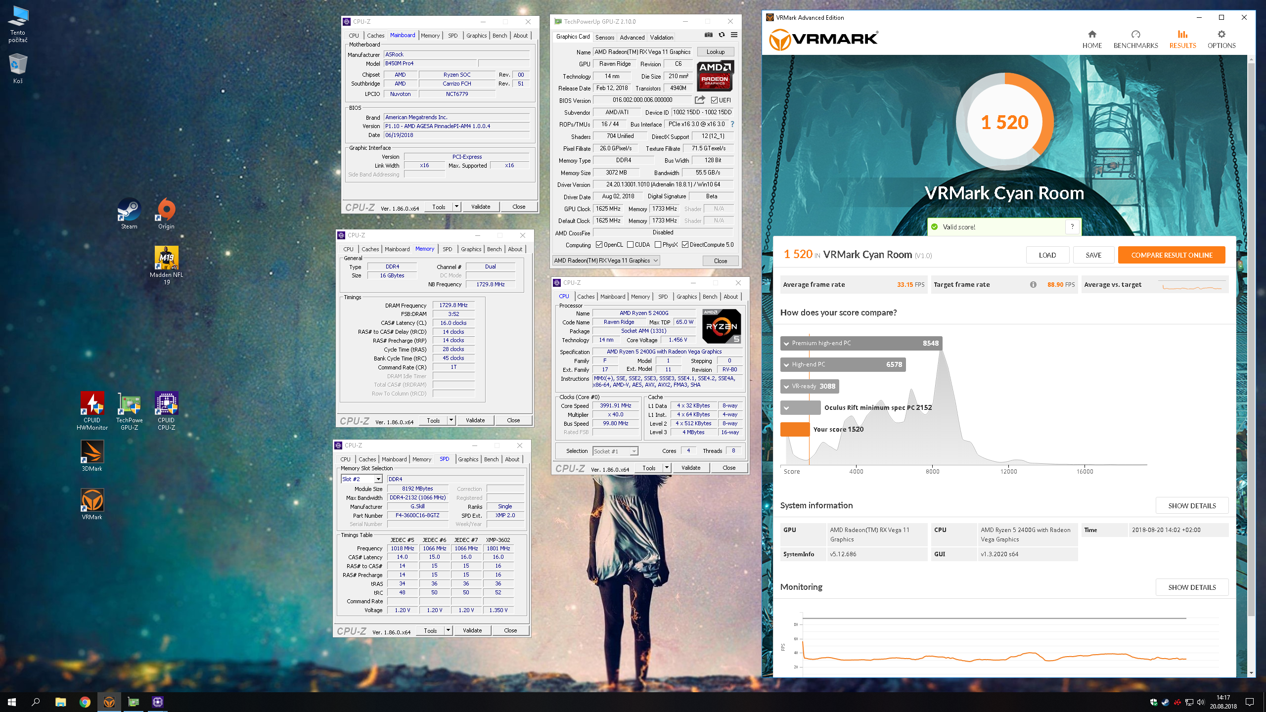Open the GPU selection dropdown in GPU-Z
This screenshot has width=1266, height=712.
coord(606,261)
